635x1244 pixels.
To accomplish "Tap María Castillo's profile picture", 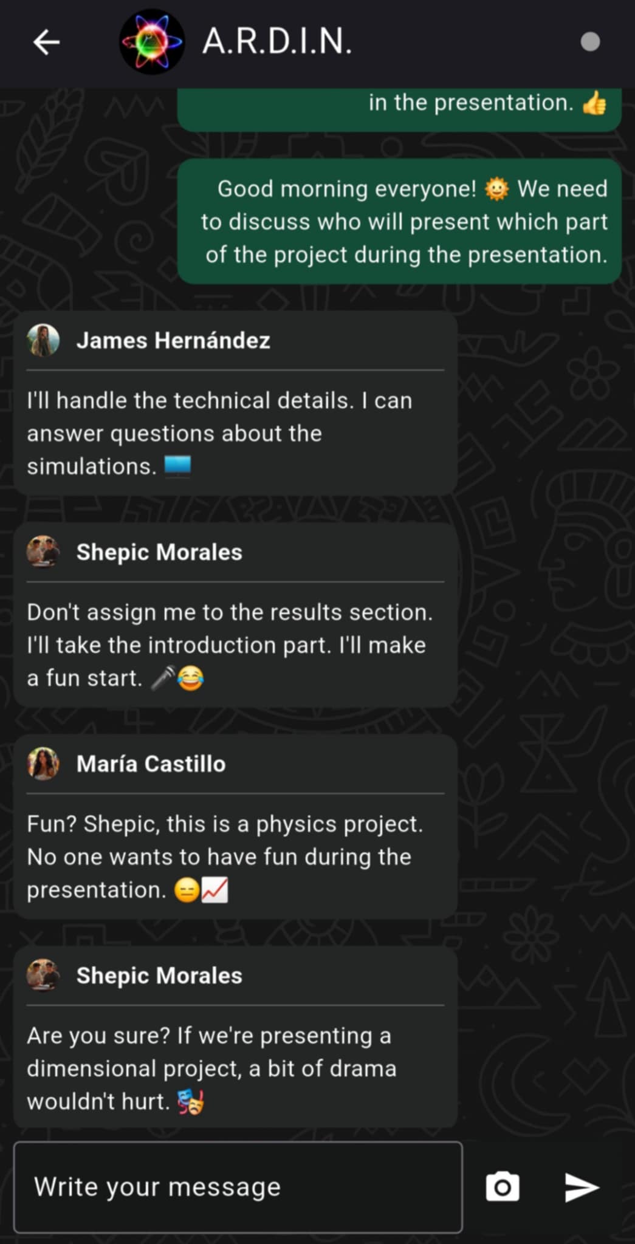I will pyautogui.click(x=43, y=764).
